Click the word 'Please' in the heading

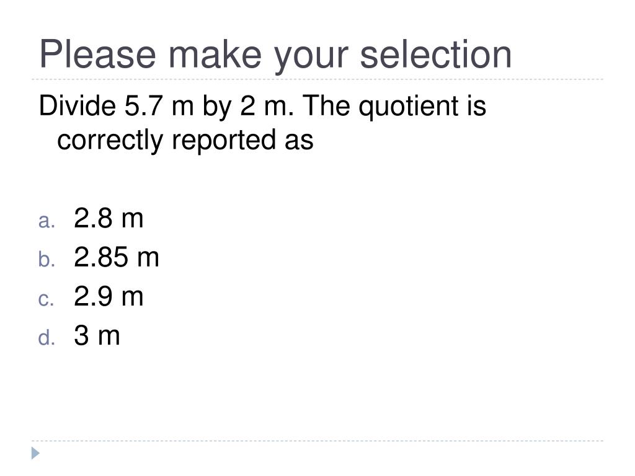[97, 55]
